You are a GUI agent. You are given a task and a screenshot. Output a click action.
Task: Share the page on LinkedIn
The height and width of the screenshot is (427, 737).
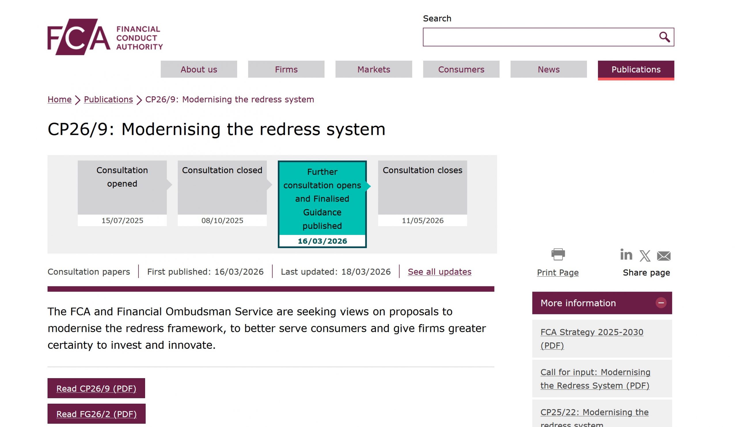pyautogui.click(x=626, y=254)
